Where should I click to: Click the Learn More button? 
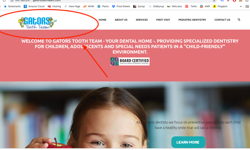coord(188,142)
